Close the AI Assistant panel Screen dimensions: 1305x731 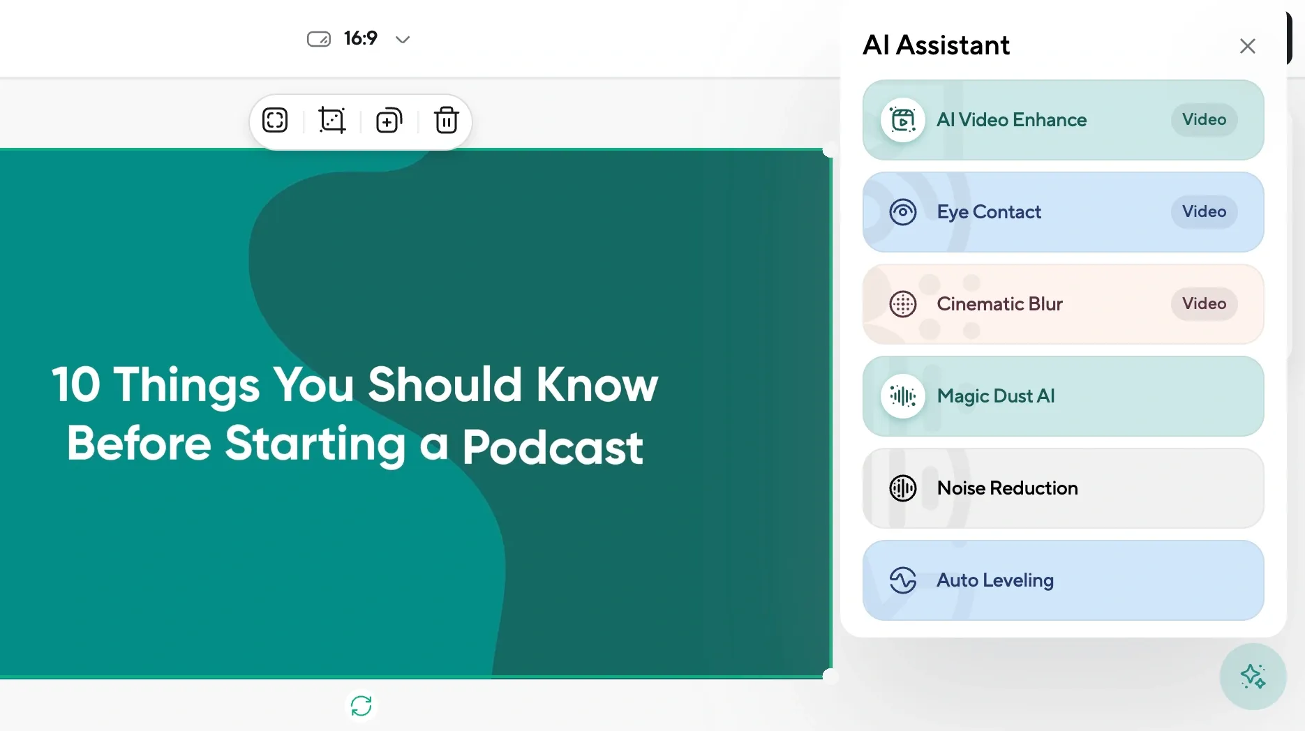point(1248,46)
